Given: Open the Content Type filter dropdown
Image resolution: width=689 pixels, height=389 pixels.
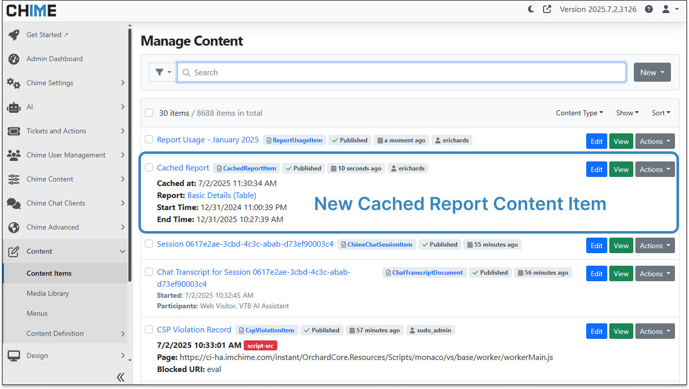Looking at the screenshot, I should [579, 113].
